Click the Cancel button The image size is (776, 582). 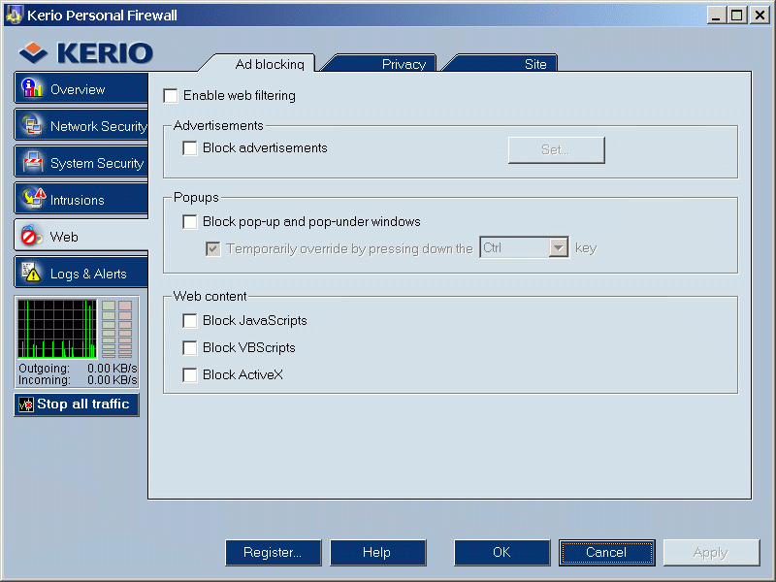click(x=607, y=552)
